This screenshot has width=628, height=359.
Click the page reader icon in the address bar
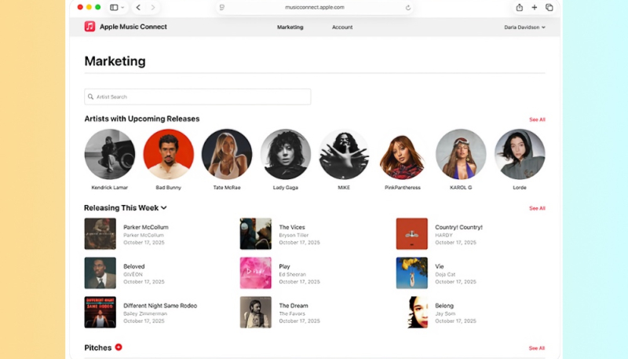point(222,7)
